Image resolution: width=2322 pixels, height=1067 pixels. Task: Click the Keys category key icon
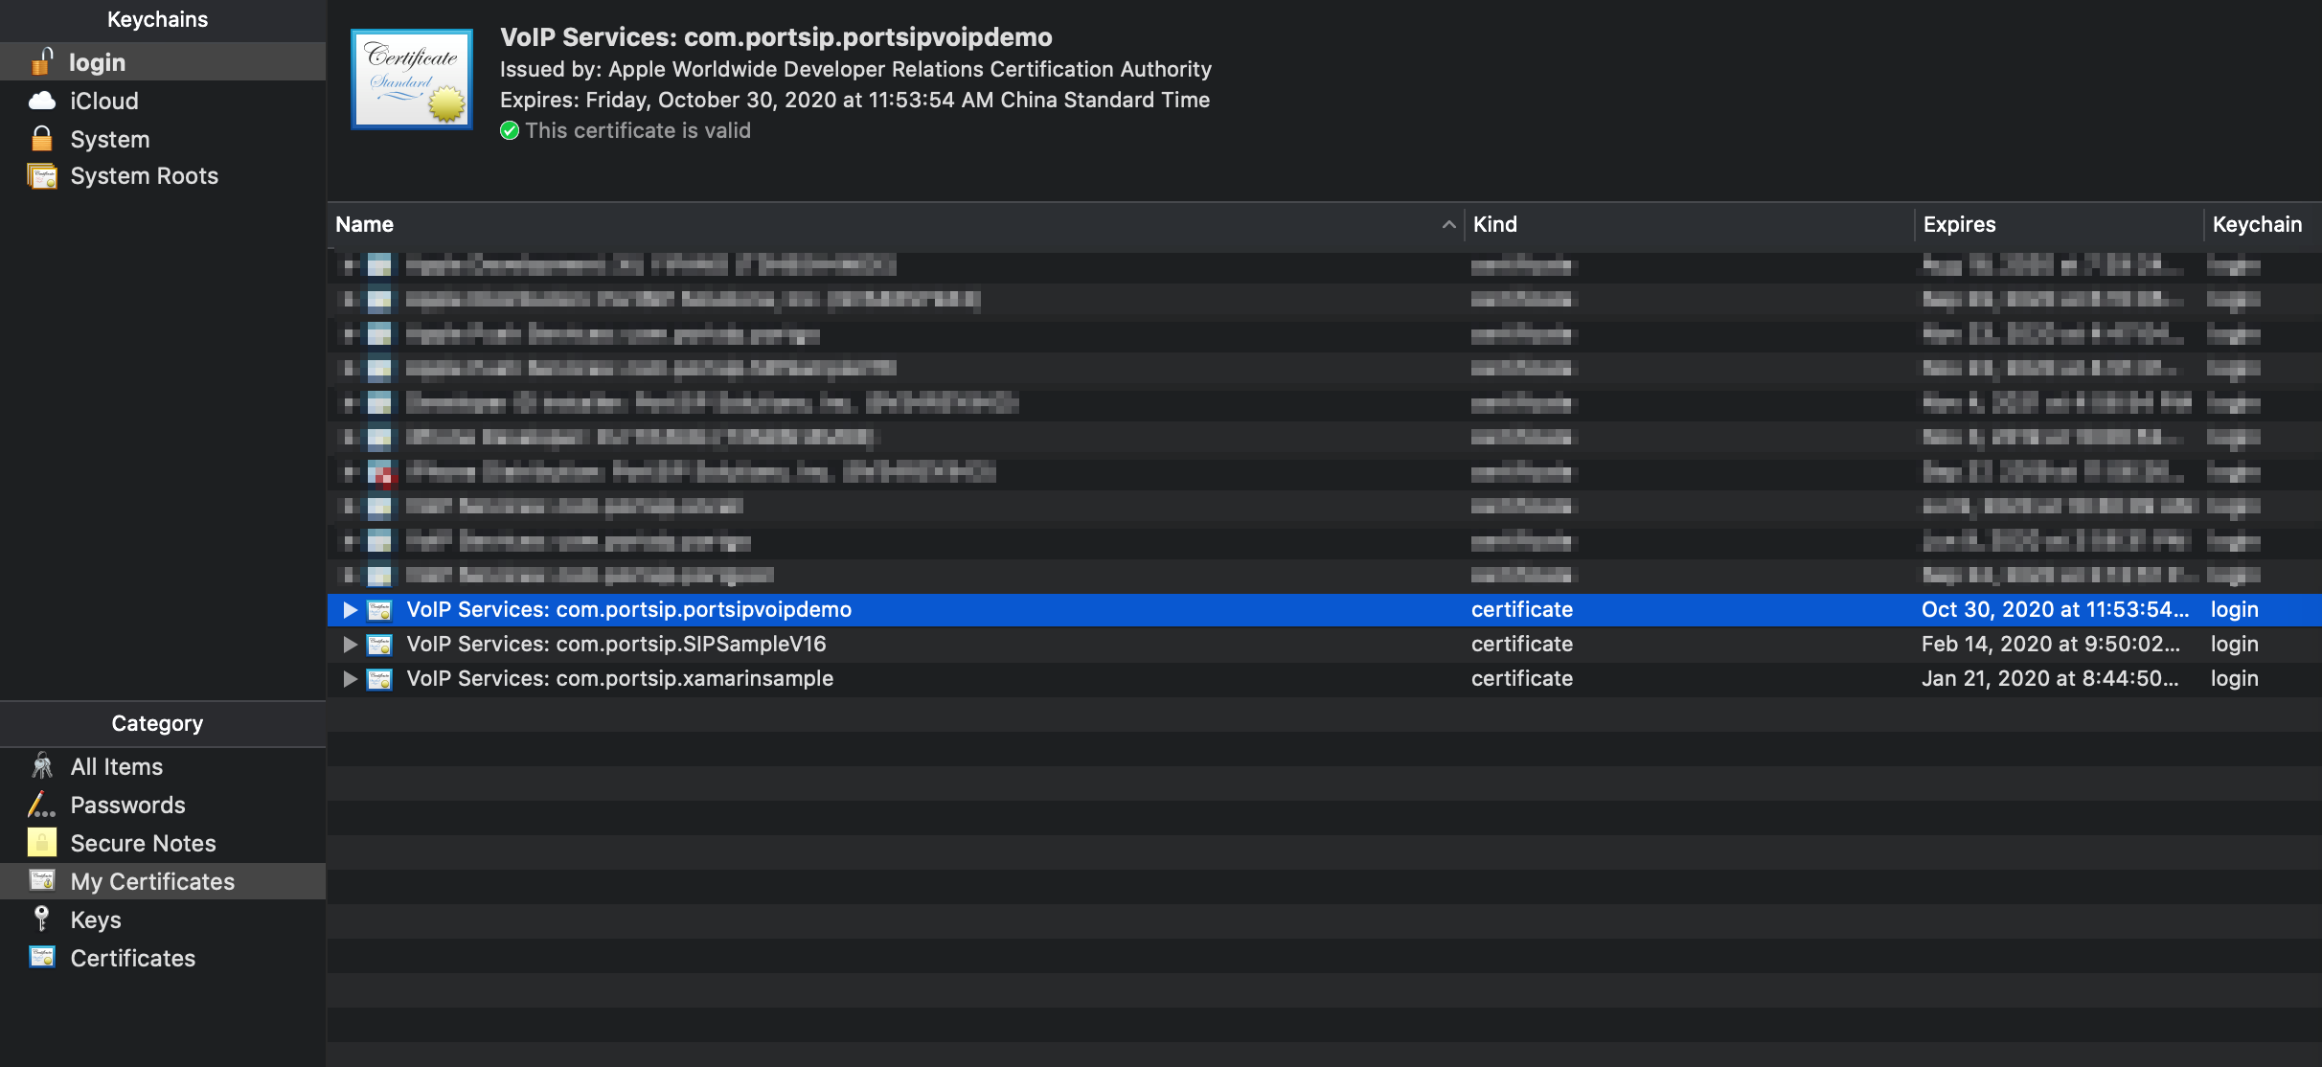click(41, 919)
